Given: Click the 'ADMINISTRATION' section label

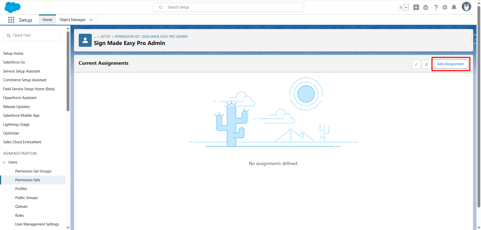Looking at the screenshot, I should click(x=20, y=153).
